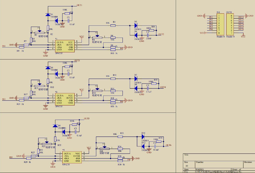255x173 pixels.
Task: Select the C6 capacitor symbol
Action: point(155,146)
